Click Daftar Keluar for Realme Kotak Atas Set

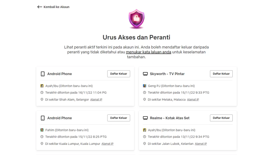click(221, 118)
